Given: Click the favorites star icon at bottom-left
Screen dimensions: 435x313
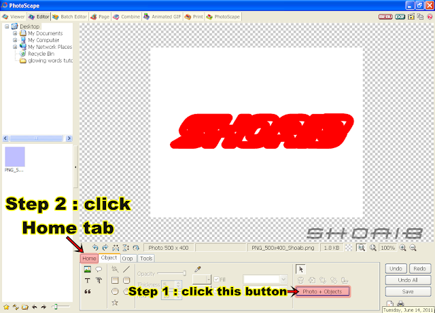Looking at the screenshot, I should pyautogui.click(x=6, y=307).
